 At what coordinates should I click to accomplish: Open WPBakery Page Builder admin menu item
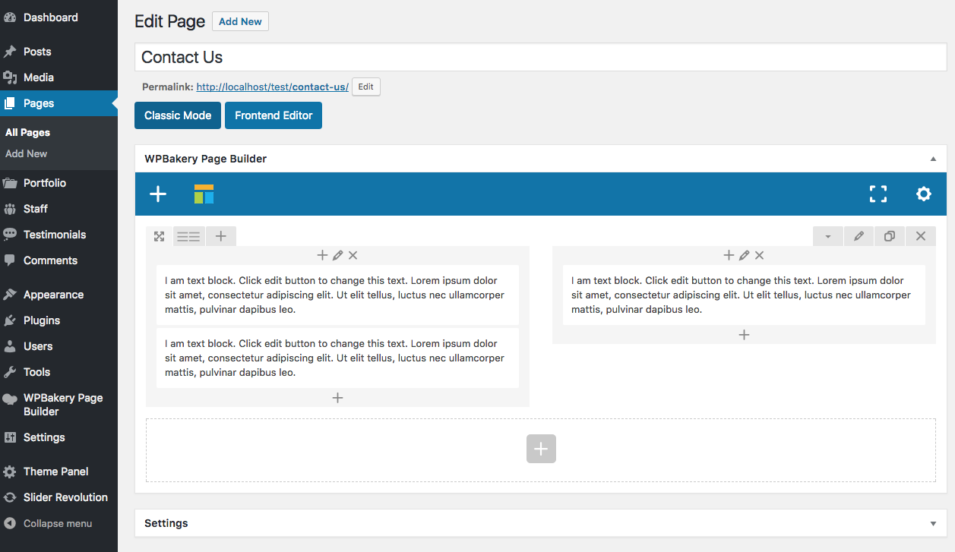tap(59, 405)
